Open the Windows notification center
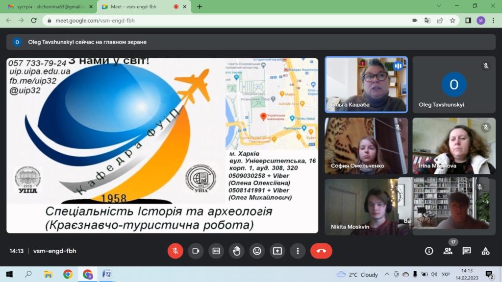Image resolution: width=502 pixels, height=282 pixels. tap(489, 274)
